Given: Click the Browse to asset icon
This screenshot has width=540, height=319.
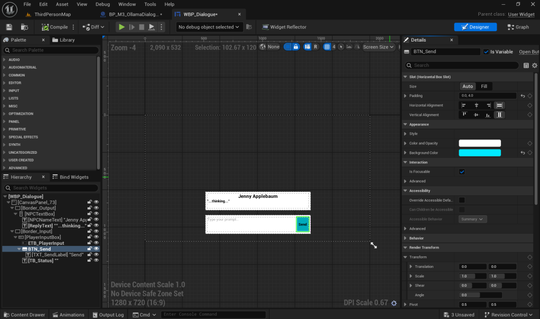Looking at the screenshot, I should click(24, 27).
